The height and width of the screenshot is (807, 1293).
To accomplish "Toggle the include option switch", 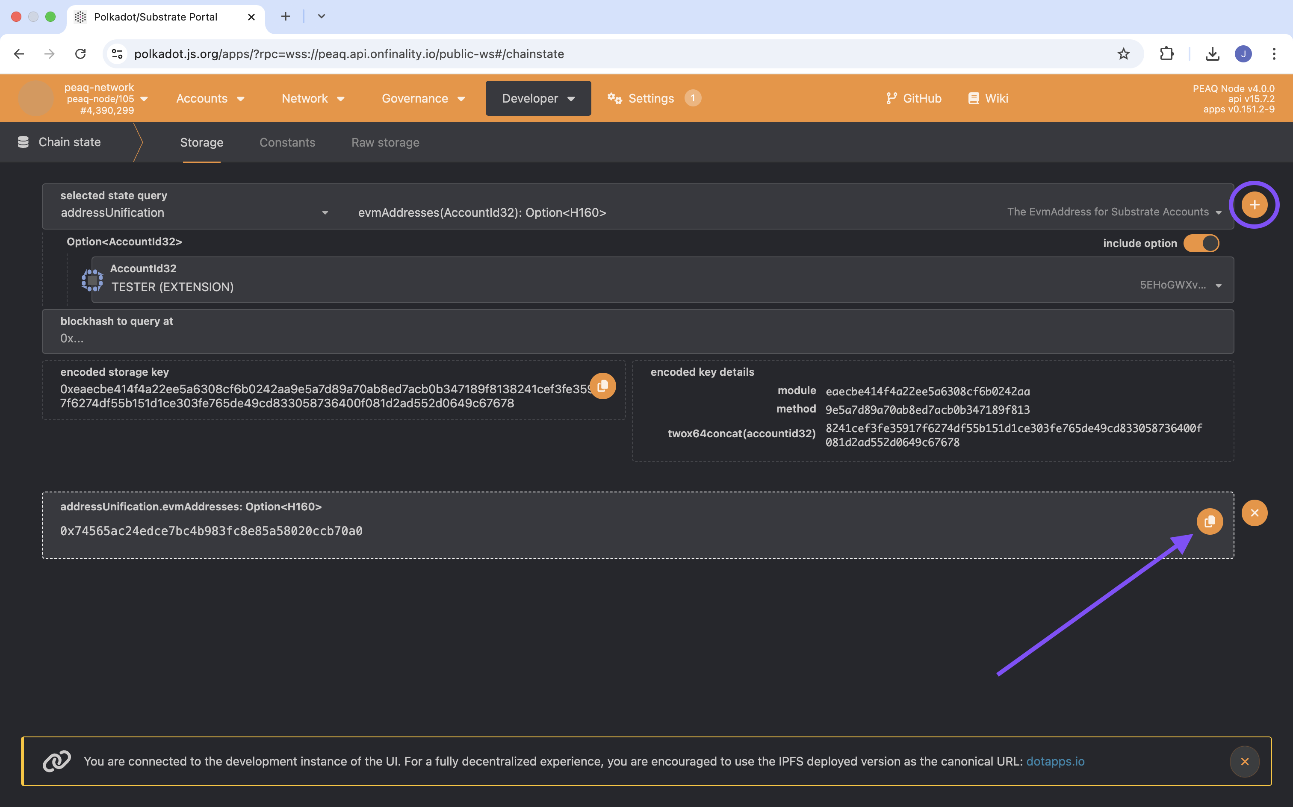I will tap(1201, 243).
